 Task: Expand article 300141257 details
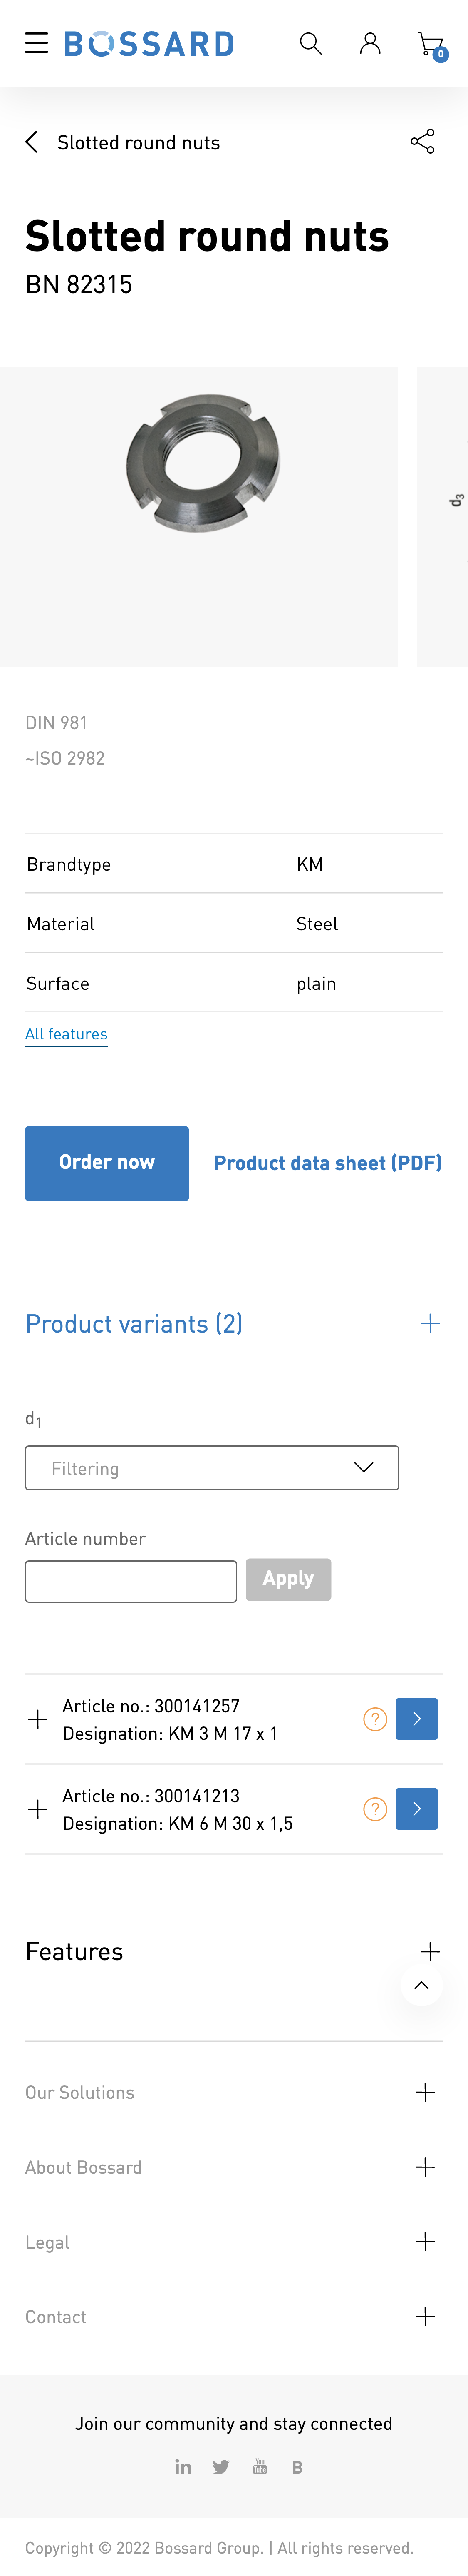(x=38, y=1719)
